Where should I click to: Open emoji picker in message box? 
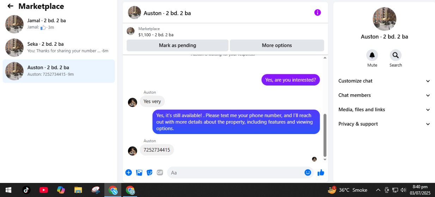pos(308,172)
